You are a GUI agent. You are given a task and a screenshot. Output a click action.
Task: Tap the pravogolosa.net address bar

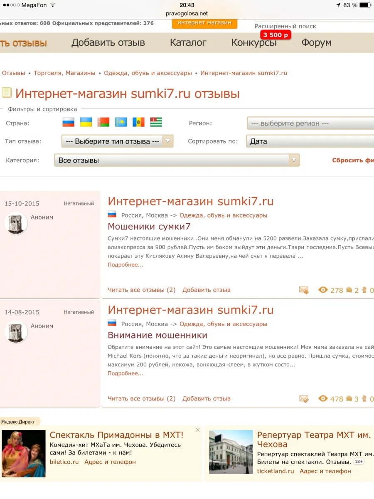187,14
